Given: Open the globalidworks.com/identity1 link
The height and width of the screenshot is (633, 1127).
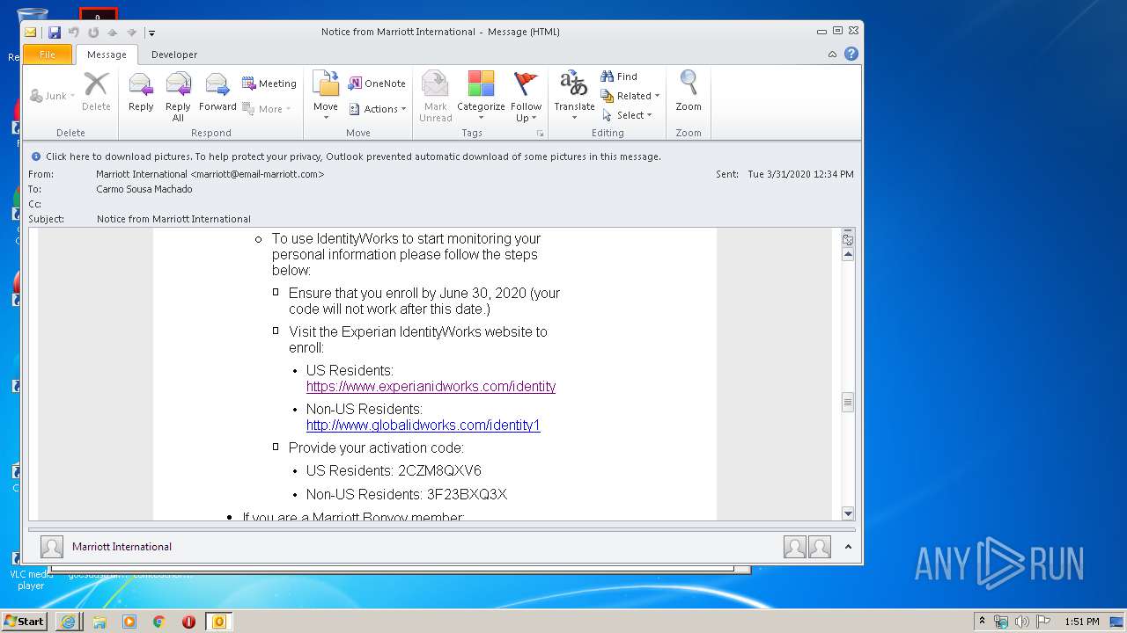Looking at the screenshot, I should 423,425.
